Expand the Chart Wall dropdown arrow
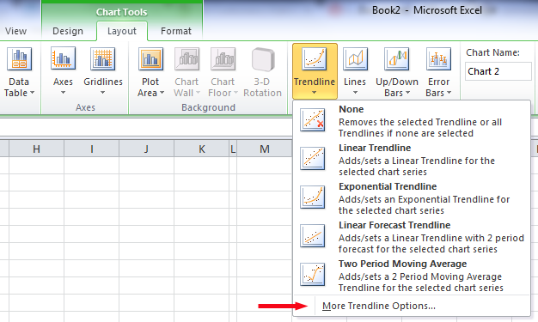The height and width of the screenshot is (322, 538). click(198, 93)
